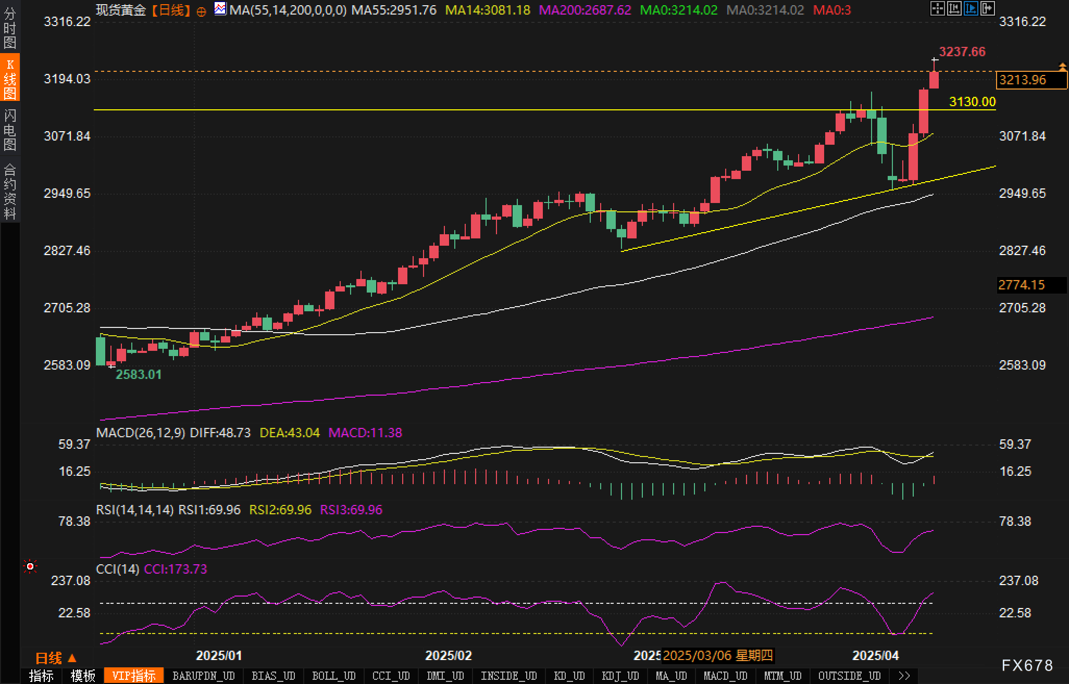Click the orange circle-plus icon beside 日线
The width and height of the screenshot is (1069, 684).
click(x=202, y=11)
